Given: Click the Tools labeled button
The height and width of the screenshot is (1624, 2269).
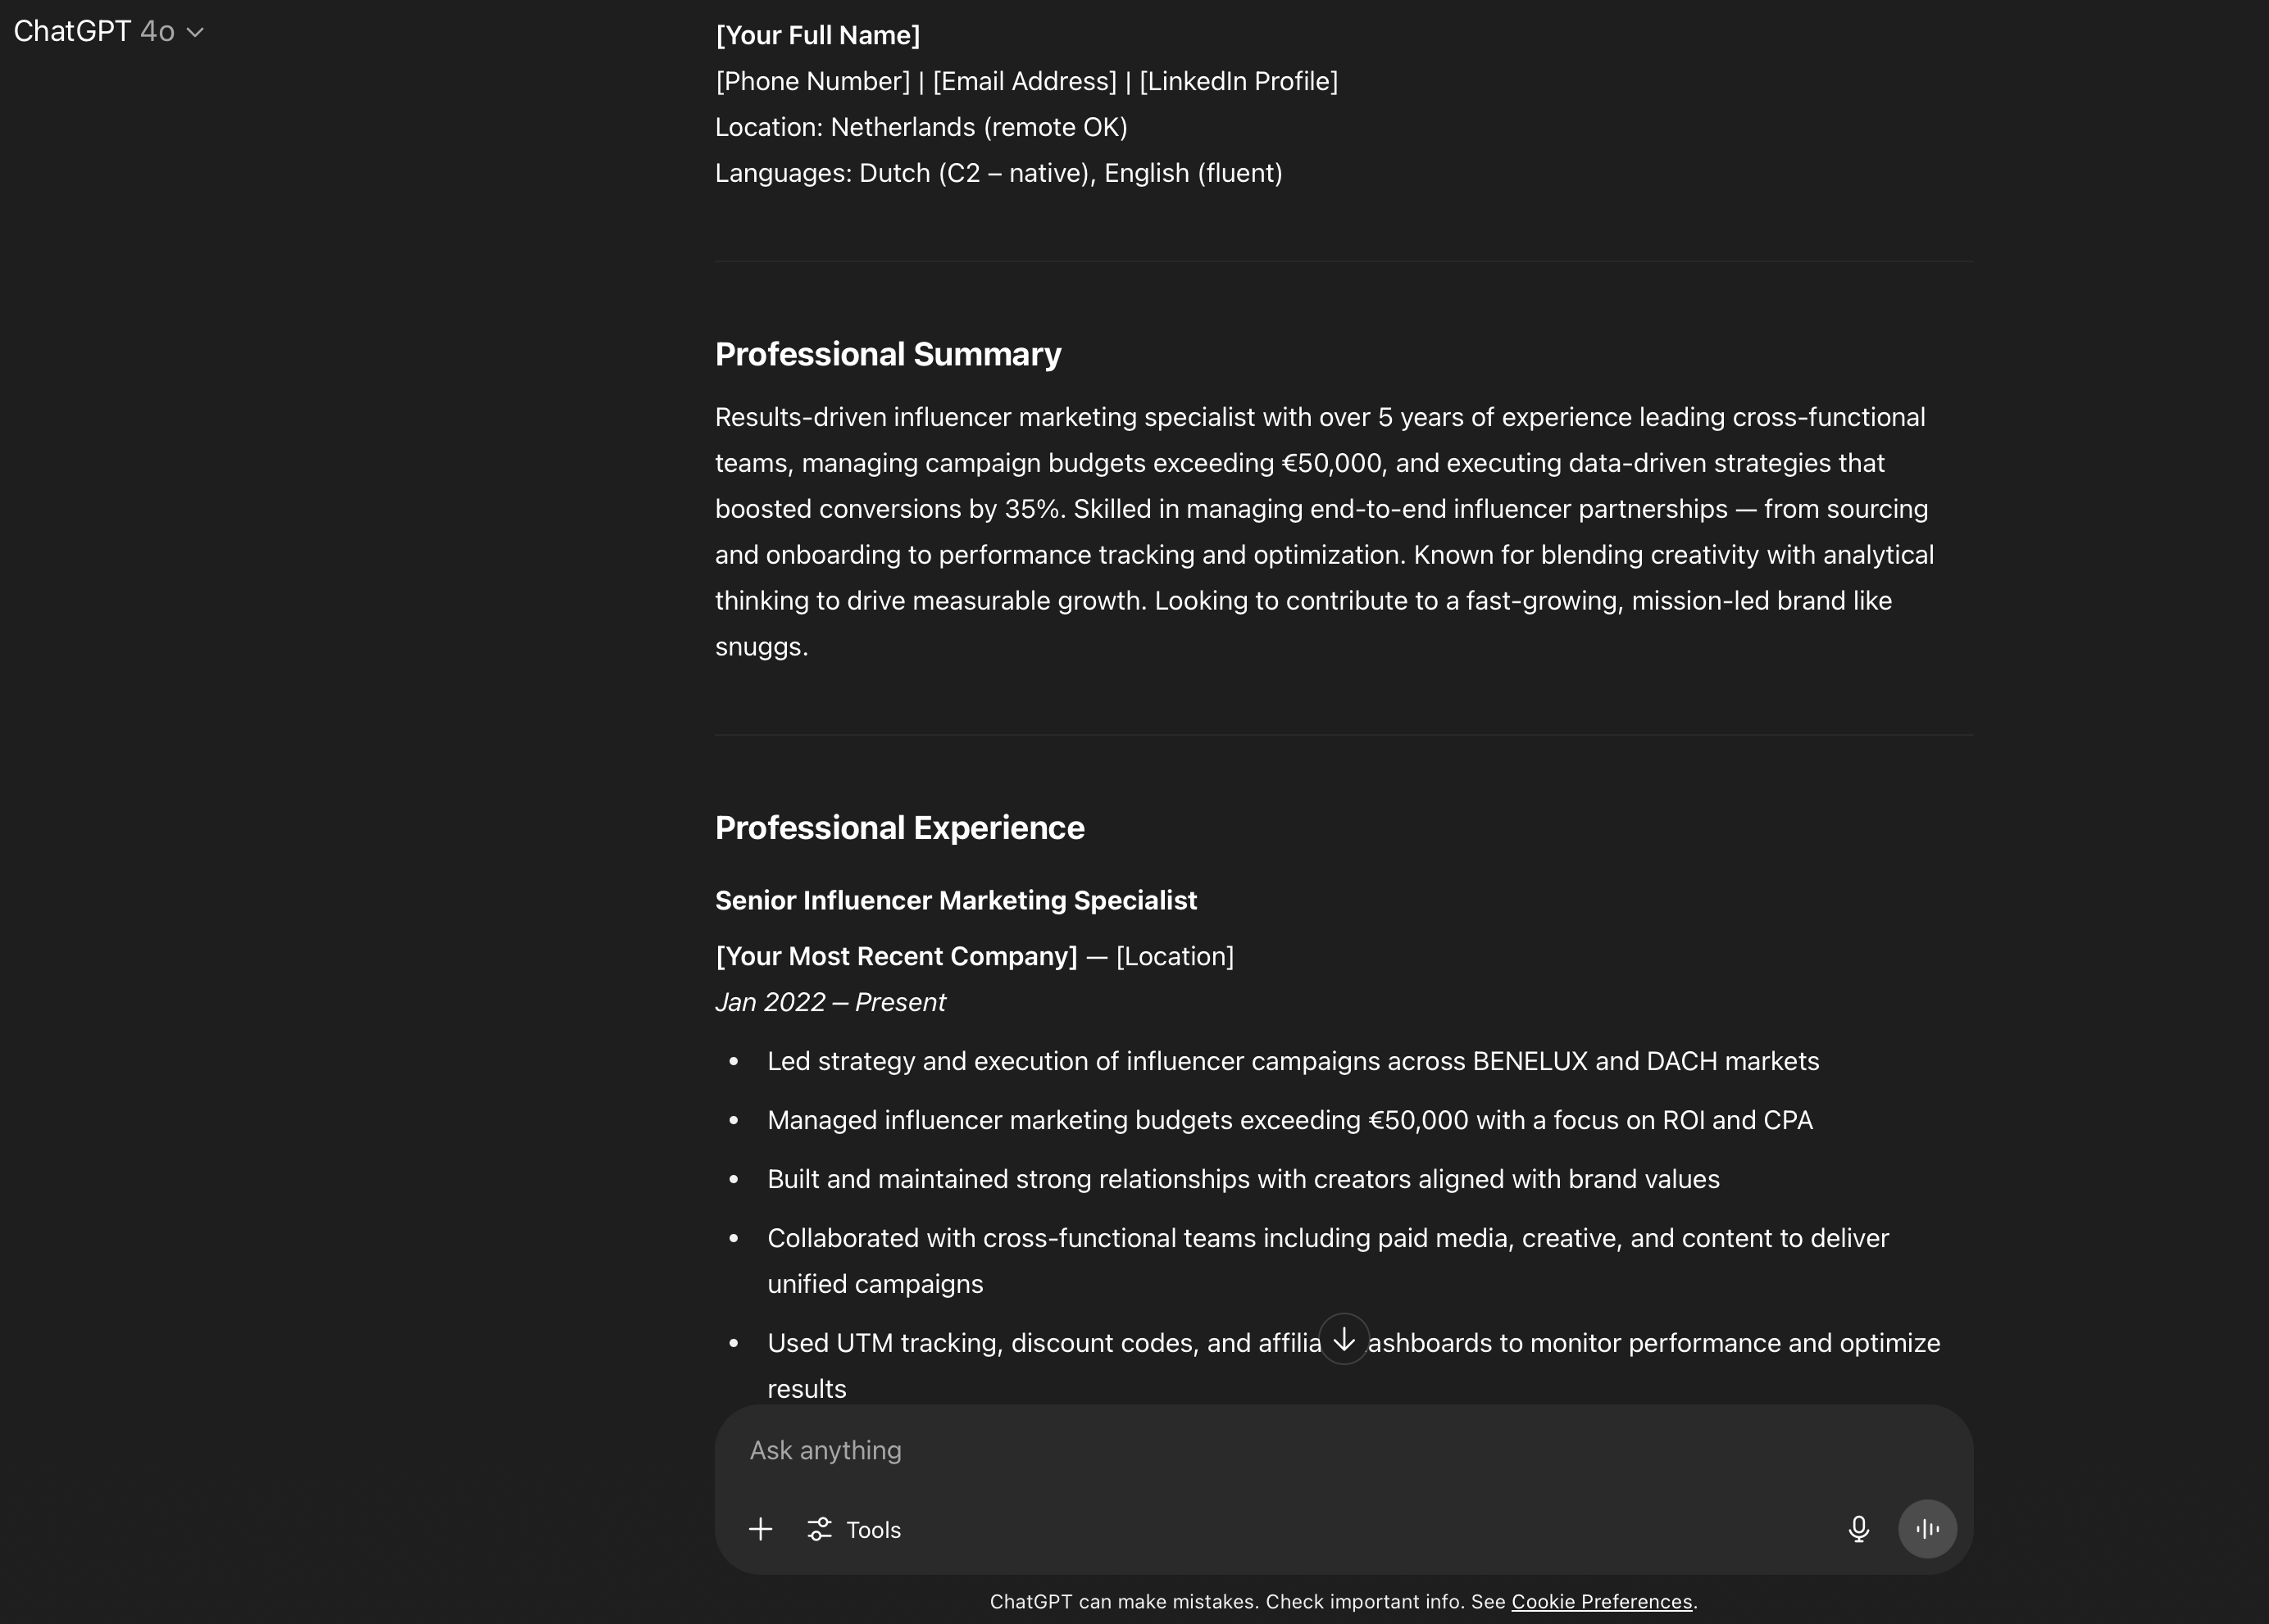Looking at the screenshot, I should coord(871,1529).
